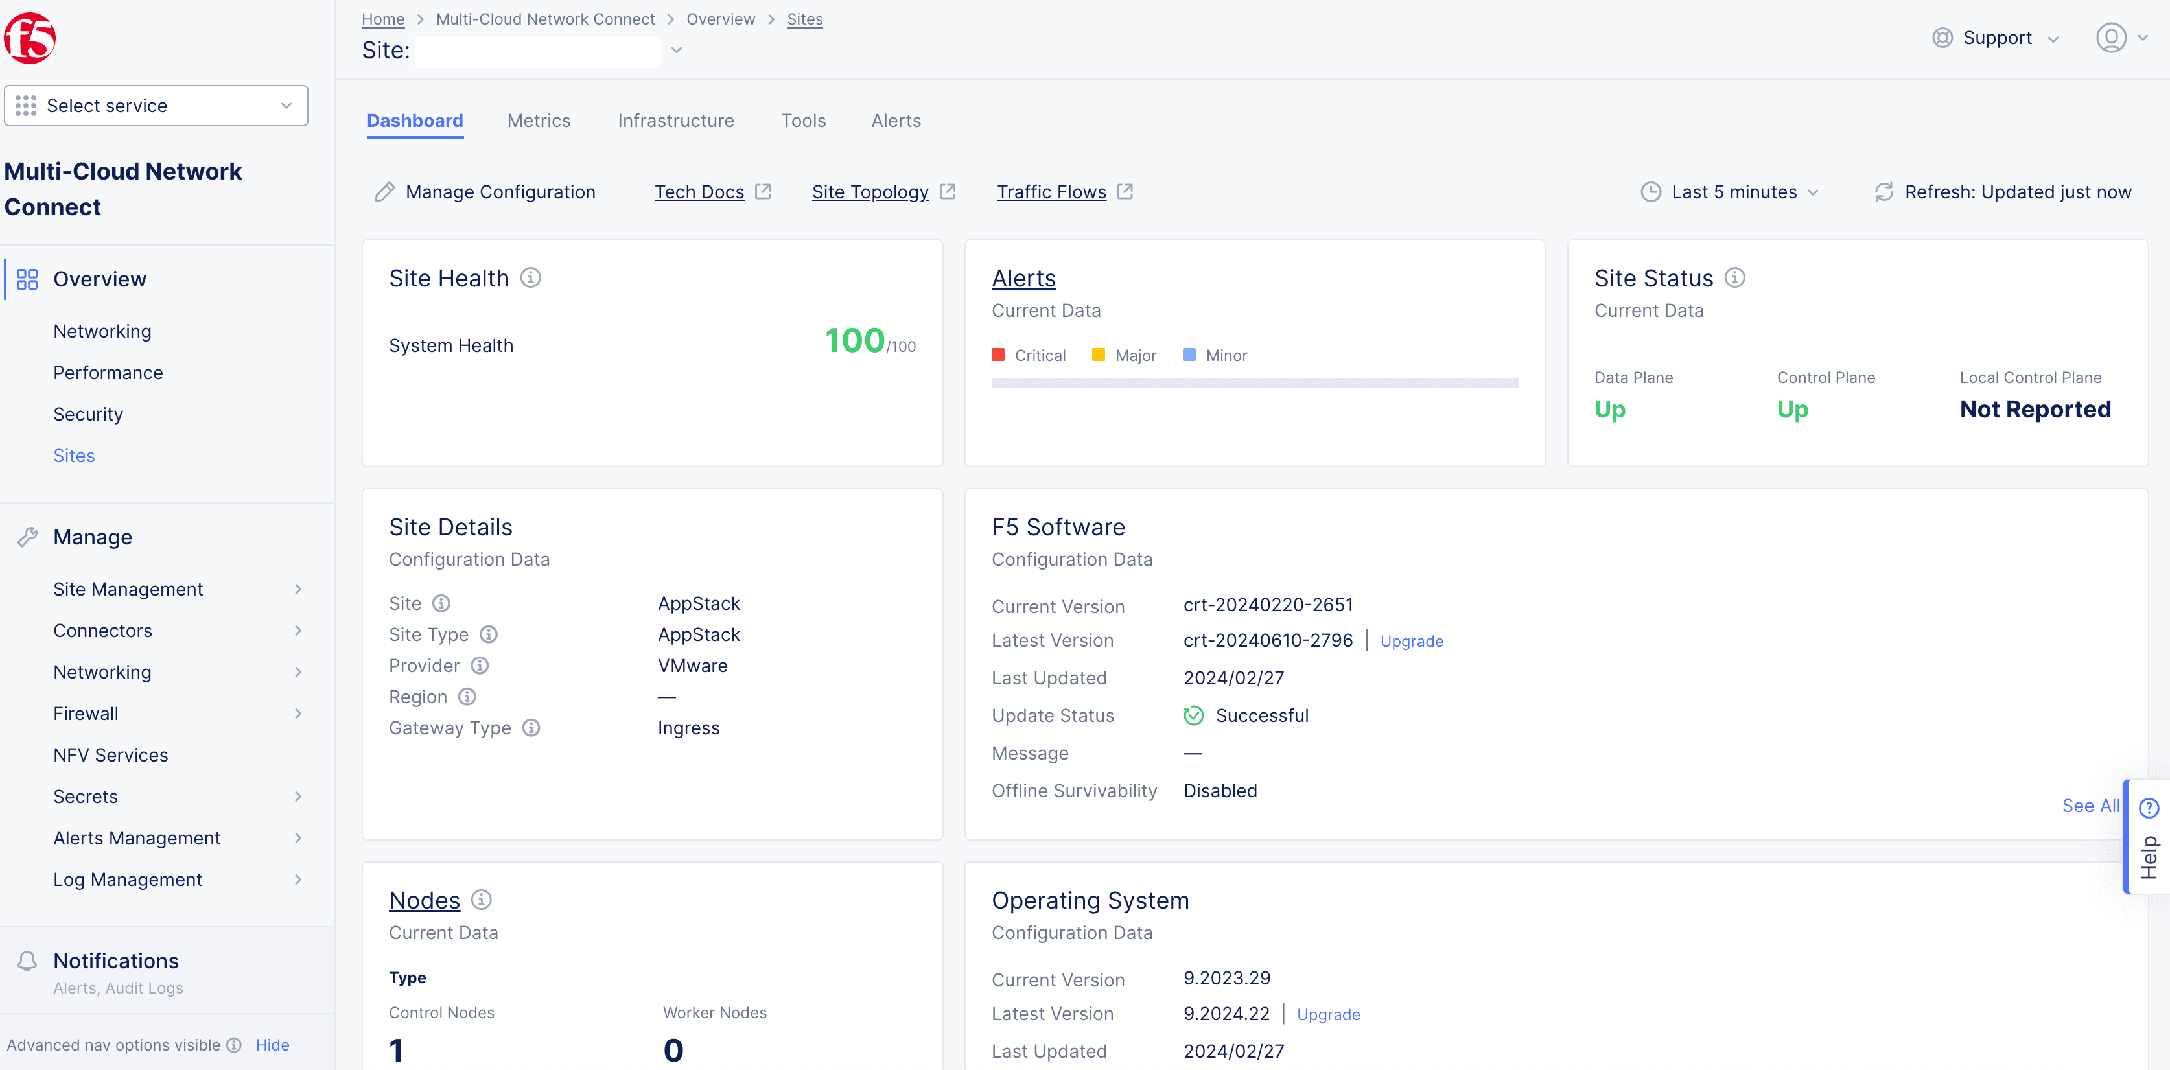This screenshot has width=2170, height=1070.
Task: Click info icon by Advanced nav options
Action: (234, 1045)
